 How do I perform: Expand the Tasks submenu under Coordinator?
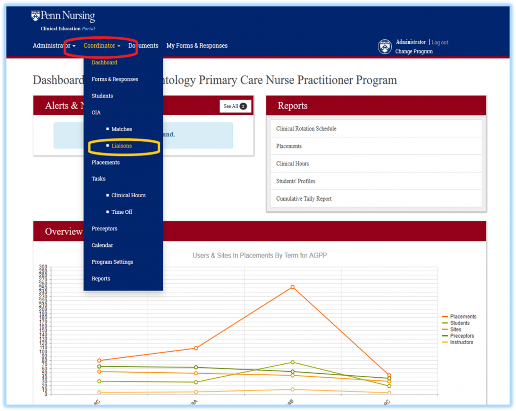98,178
